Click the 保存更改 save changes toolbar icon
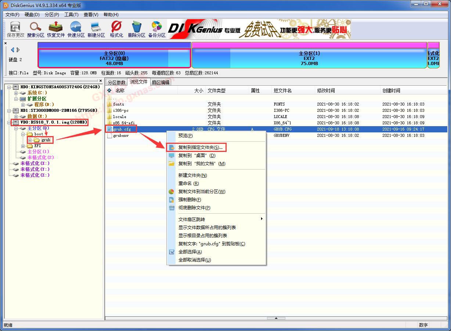Image resolution: width=451 pixels, height=331 pixels. click(x=15, y=29)
